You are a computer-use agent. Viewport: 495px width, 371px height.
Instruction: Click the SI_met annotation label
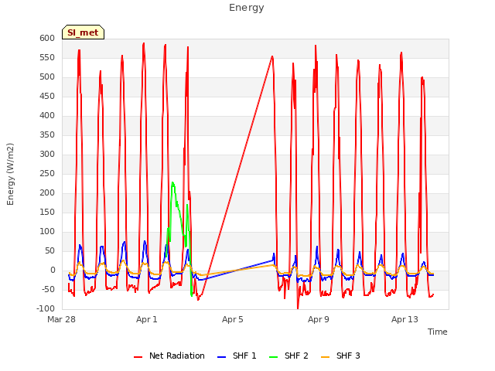83,32
